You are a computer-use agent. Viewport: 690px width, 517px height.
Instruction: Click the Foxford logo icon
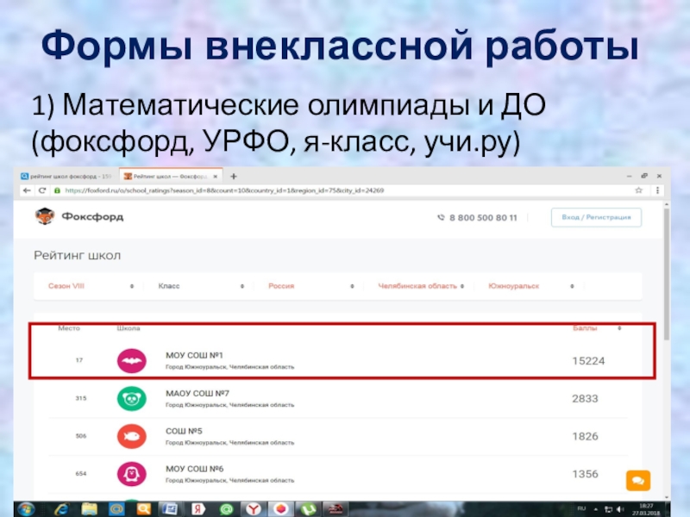[45, 217]
